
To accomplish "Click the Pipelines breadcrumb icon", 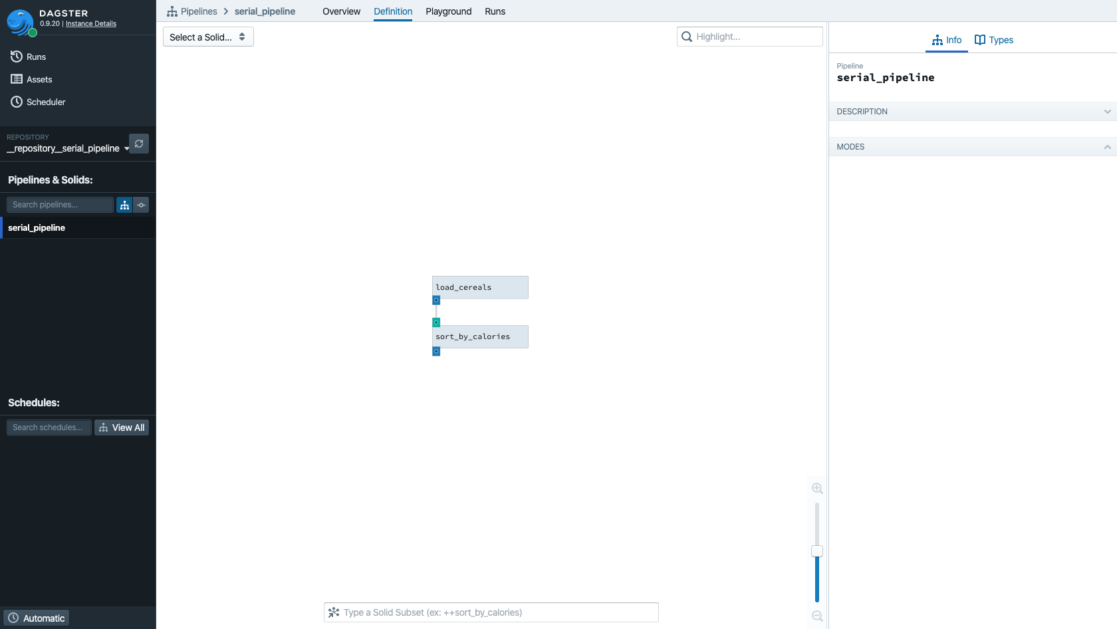I will click(172, 11).
